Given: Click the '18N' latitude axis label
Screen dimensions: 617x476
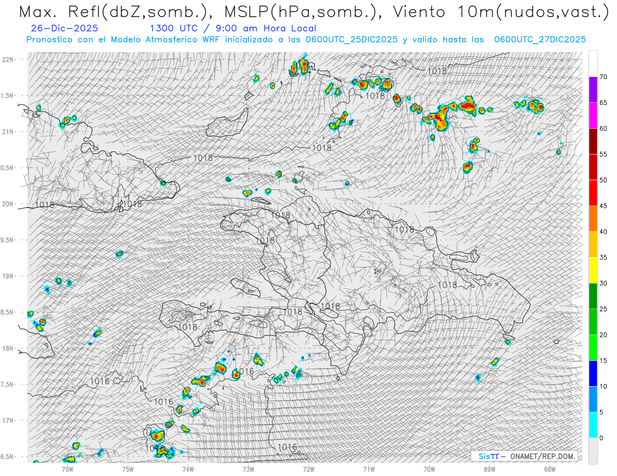Looking at the screenshot, I should click(x=9, y=348).
